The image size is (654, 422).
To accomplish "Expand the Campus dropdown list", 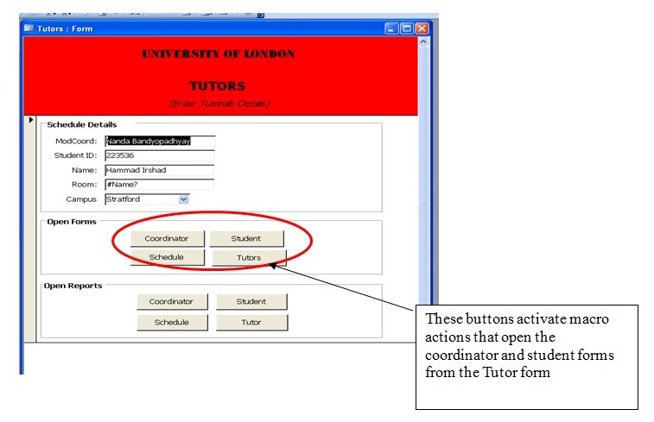I will (x=183, y=198).
